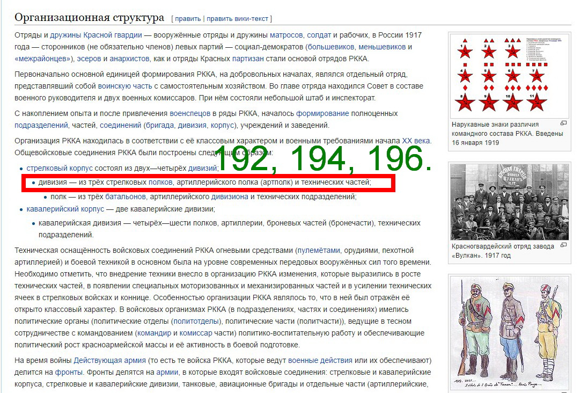This screenshot has height=393, width=581.
Task: Follow the «политотделы» link
Action: coord(196,322)
